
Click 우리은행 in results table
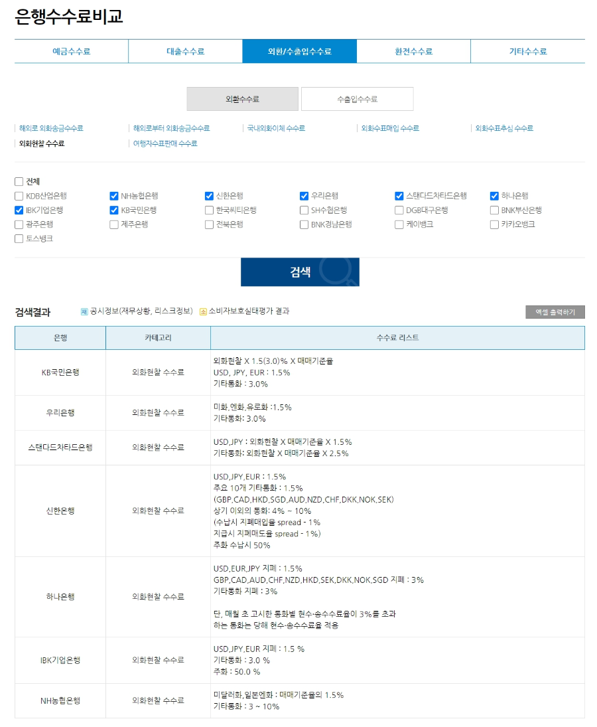click(x=60, y=413)
